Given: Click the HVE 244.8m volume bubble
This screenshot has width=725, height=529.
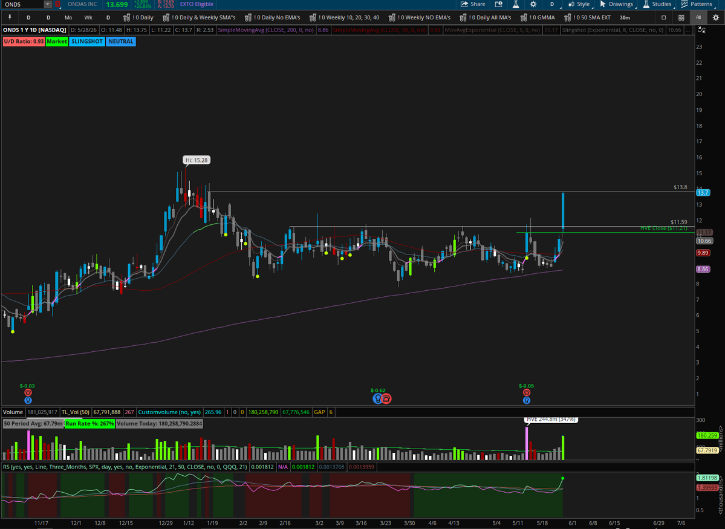Looking at the screenshot, I should click(551, 420).
